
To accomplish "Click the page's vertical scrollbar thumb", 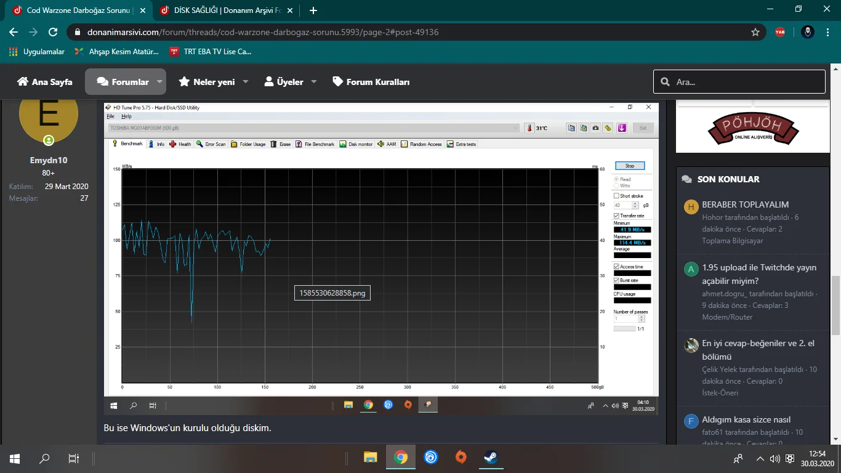I will 835,305.
